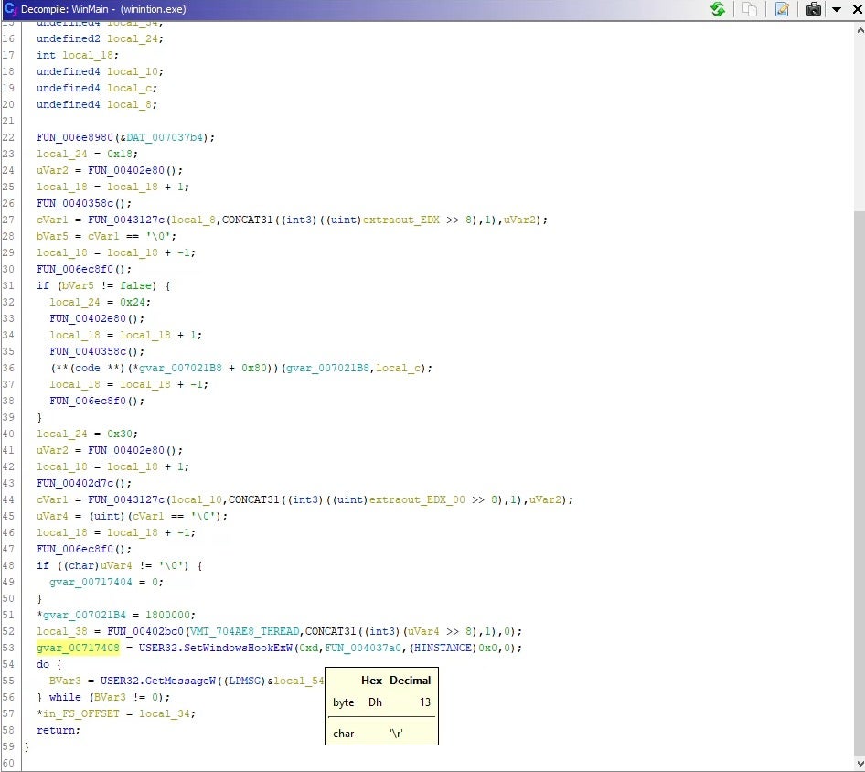This screenshot has width=865, height=772.
Task: Click the Ghidra decompiler icon in the title bar
Action: click(10, 9)
